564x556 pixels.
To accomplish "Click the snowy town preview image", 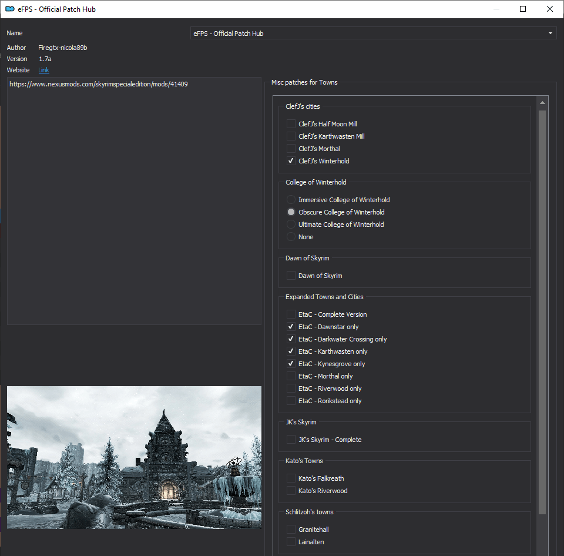I will (x=134, y=457).
